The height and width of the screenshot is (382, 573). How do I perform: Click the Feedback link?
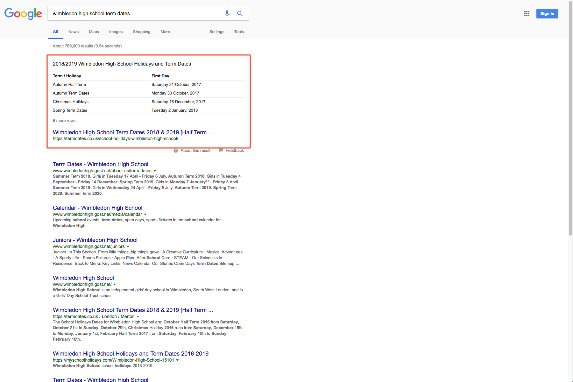point(235,151)
